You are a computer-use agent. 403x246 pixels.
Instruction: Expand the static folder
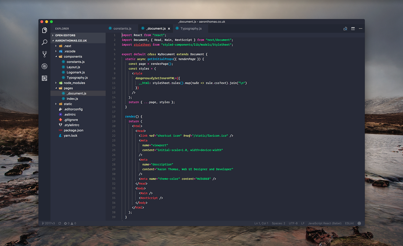(x=56, y=104)
